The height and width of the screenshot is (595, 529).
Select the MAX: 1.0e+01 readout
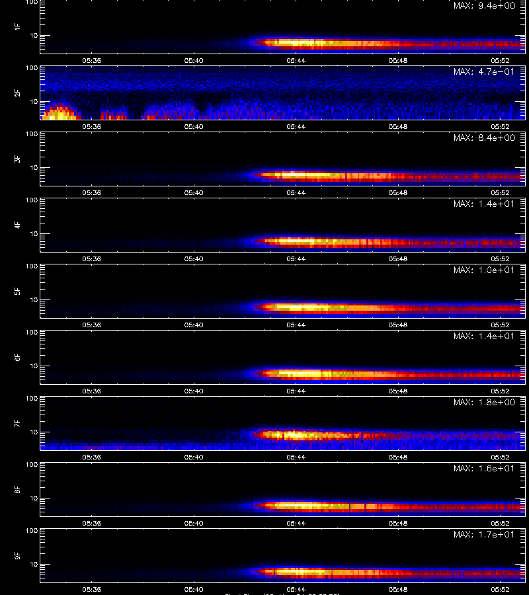[x=484, y=270]
